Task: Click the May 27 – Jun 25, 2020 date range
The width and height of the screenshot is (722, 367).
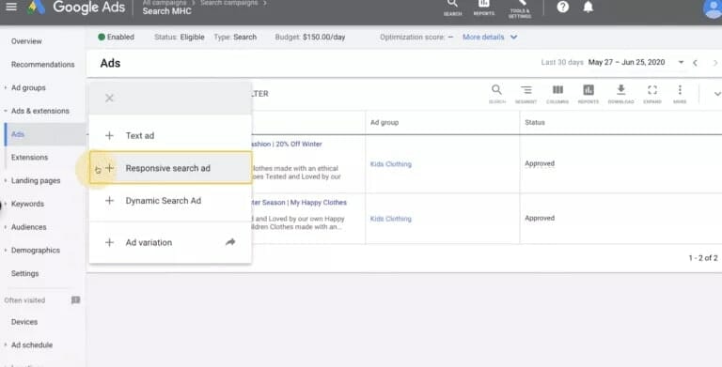Action: (x=626, y=62)
